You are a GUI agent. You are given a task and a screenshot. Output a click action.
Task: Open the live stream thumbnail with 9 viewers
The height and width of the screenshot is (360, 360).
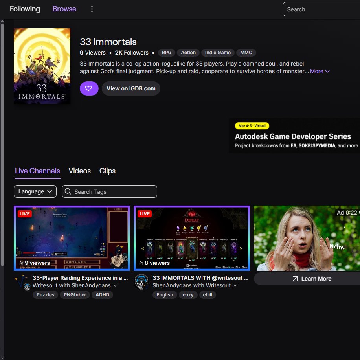point(72,238)
